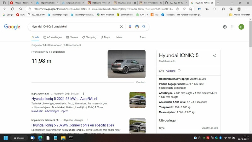Screen dimensions: 252x142
Task: Select the Shopping search tab
Action: (89, 37)
